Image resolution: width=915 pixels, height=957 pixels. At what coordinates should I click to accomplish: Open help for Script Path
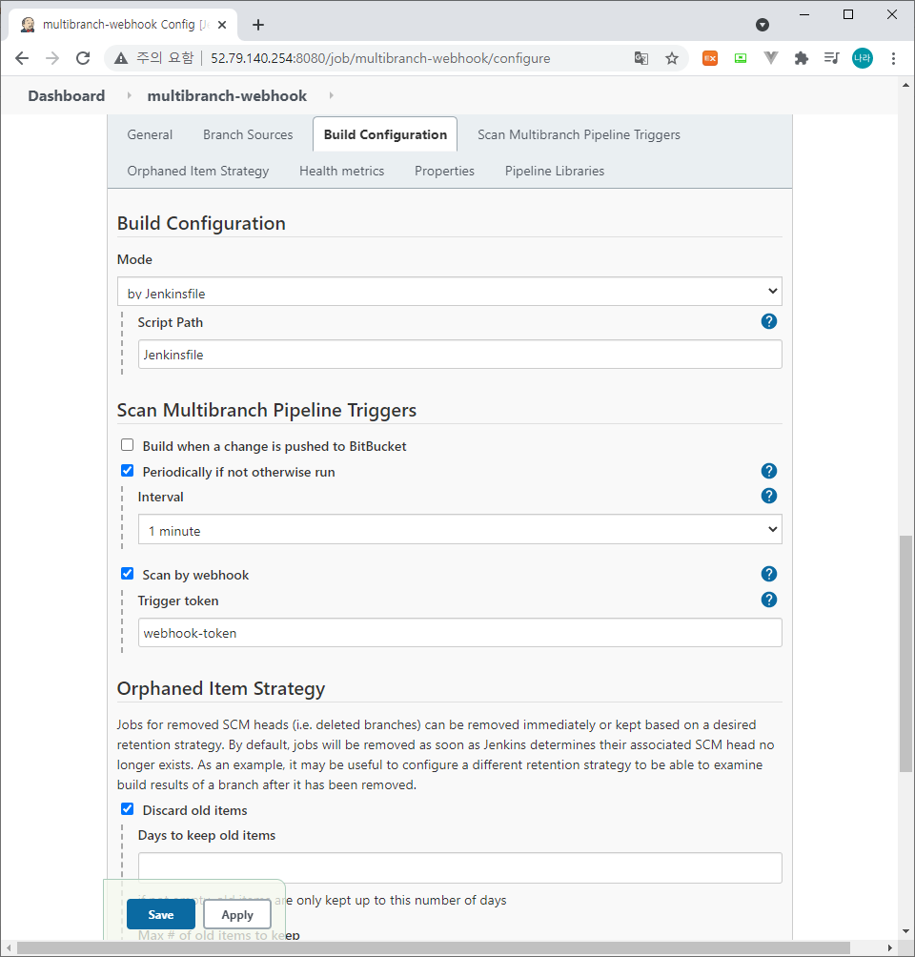click(x=768, y=321)
